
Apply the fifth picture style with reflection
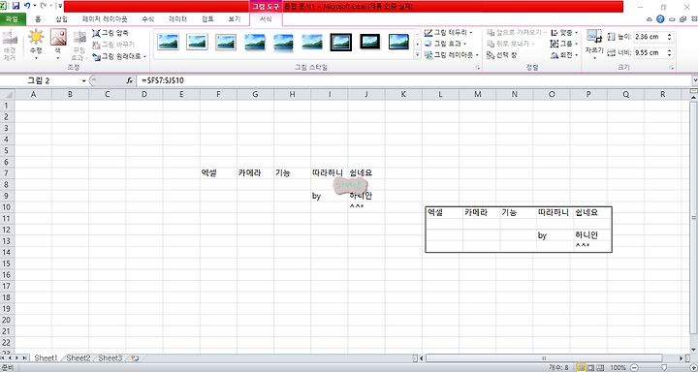(x=283, y=42)
